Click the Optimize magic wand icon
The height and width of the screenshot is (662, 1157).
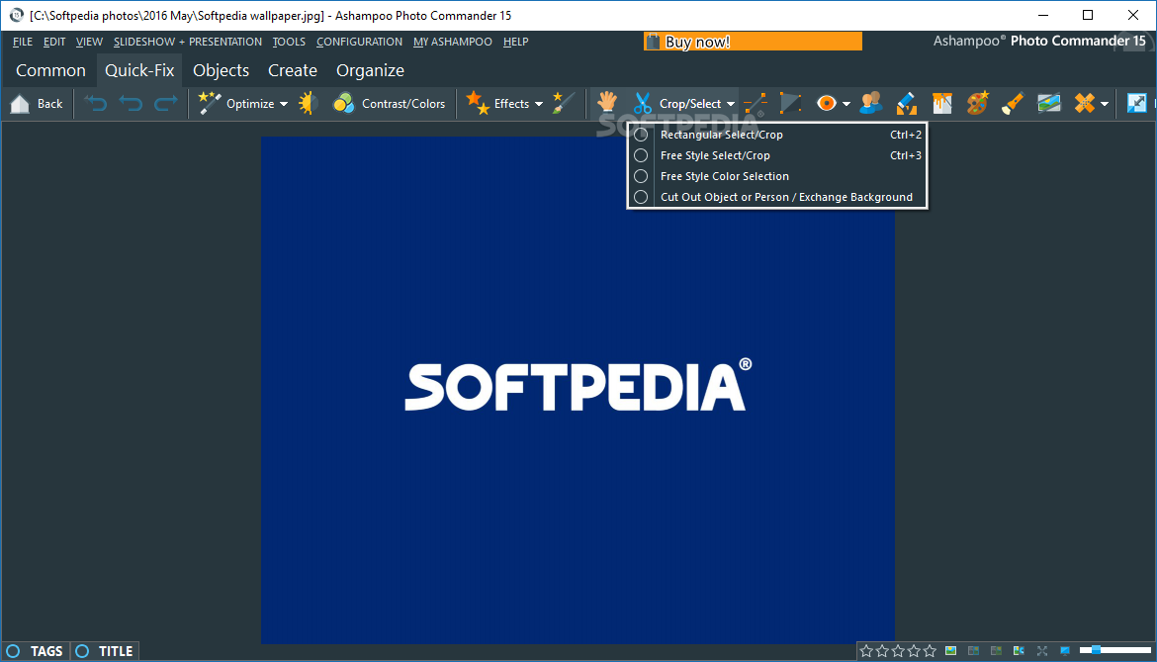[210, 104]
